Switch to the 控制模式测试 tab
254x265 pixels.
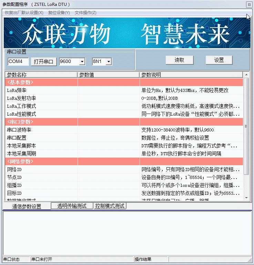tap(110, 206)
